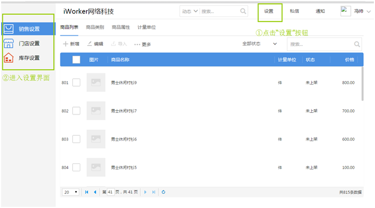Image resolution: width=375 pixels, height=208 pixels.
Task: Switch to 商品类别 tab
Action: 95,27
